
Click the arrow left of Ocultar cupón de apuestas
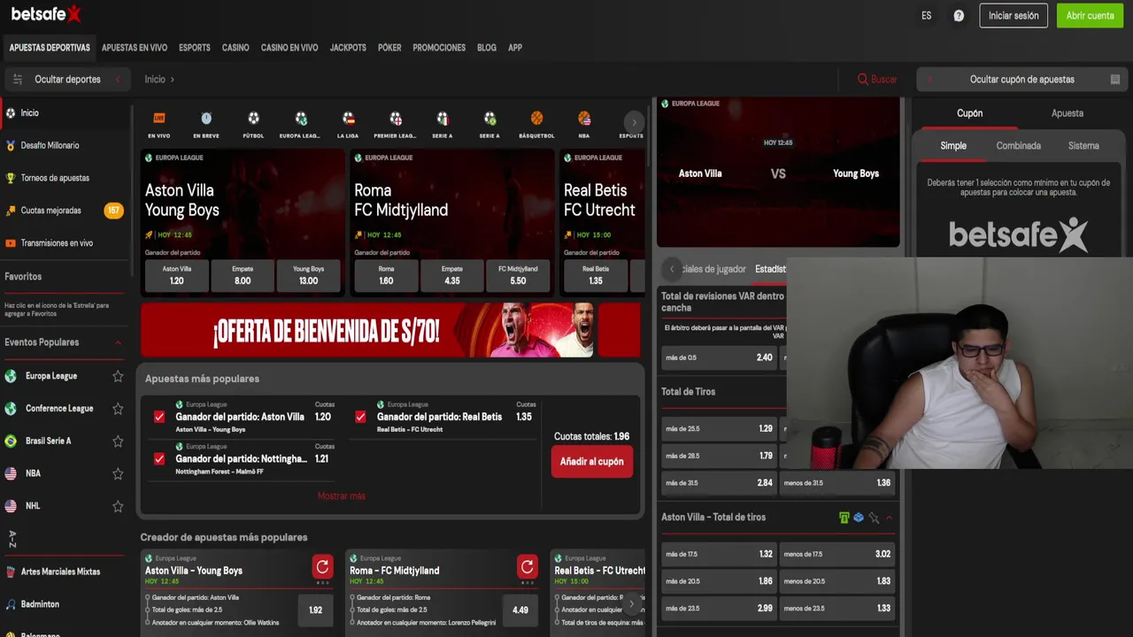point(929,80)
